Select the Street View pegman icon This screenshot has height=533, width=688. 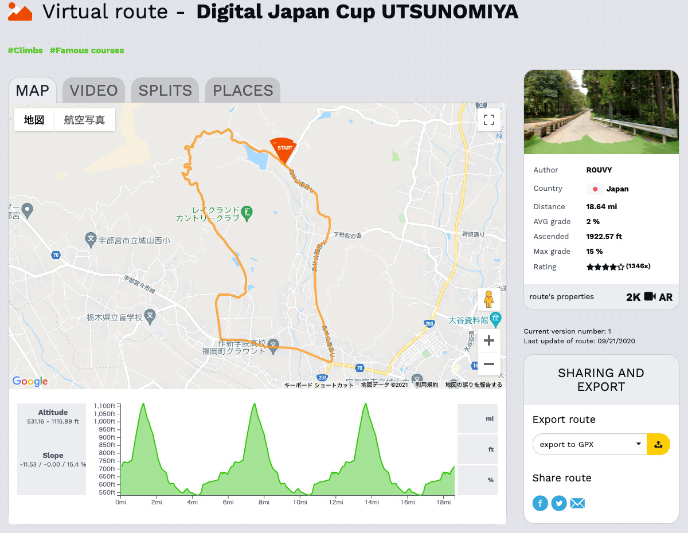click(x=489, y=299)
